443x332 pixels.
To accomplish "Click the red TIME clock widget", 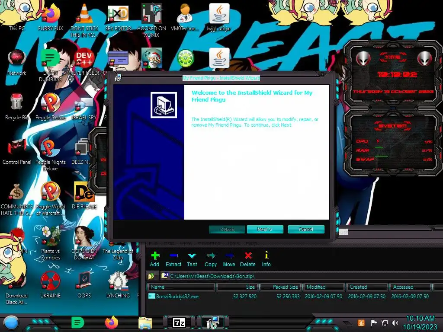I will [x=393, y=74].
